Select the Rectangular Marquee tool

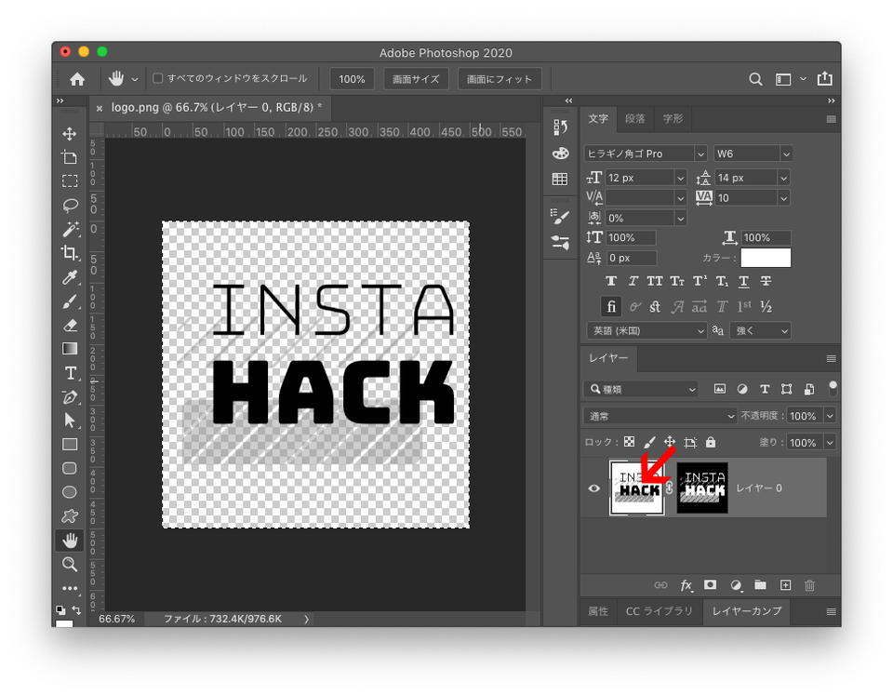(x=70, y=181)
